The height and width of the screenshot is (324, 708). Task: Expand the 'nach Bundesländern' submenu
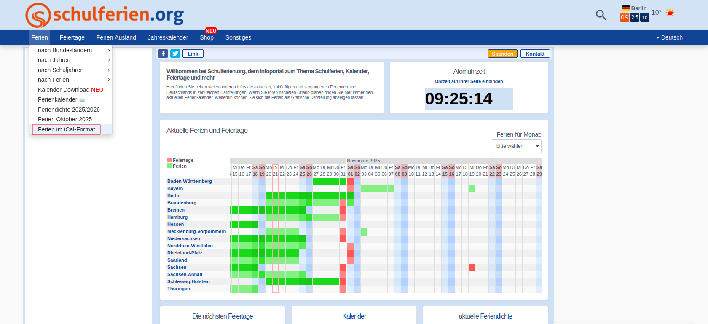point(70,50)
